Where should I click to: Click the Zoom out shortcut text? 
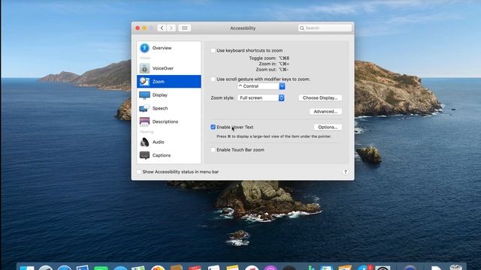pos(272,70)
